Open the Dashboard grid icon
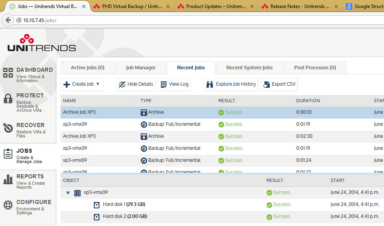Screen dimensions: 384x226 (8, 73)
